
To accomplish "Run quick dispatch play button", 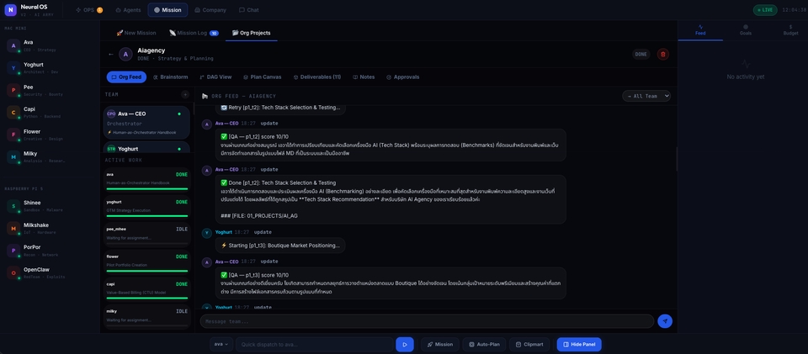I will (x=405, y=344).
